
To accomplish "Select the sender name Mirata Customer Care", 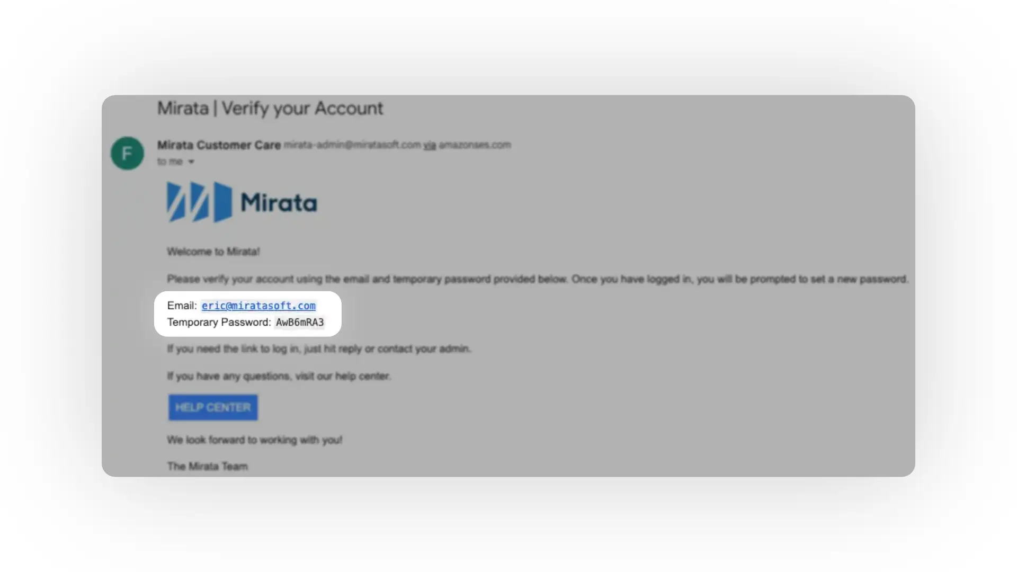I will pyautogui.click(x=219, y=145).
